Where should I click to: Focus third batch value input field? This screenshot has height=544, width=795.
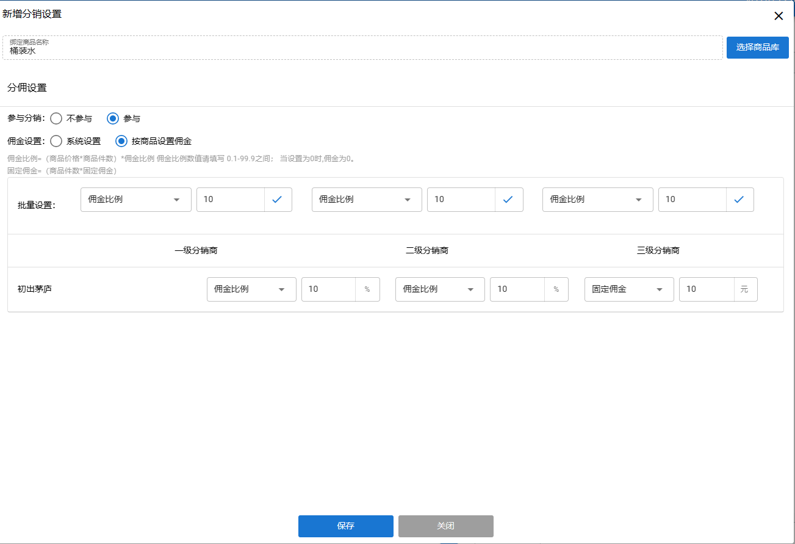tap(692, 200)
